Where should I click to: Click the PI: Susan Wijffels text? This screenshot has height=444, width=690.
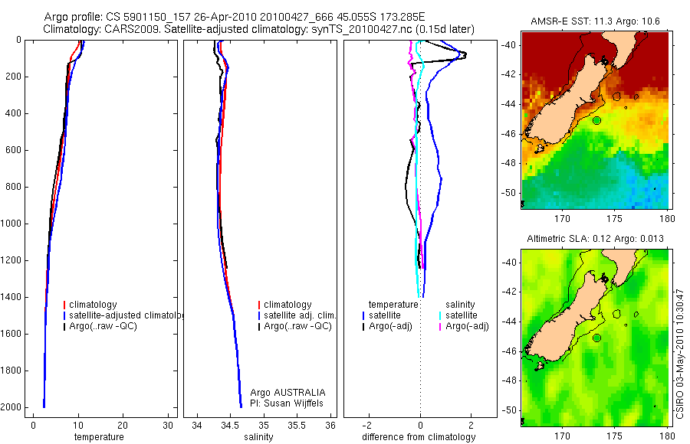tap(287, 403)
